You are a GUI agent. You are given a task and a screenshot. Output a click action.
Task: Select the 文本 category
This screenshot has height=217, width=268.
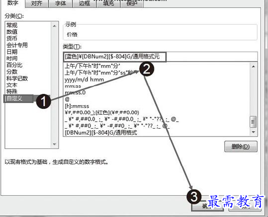coord(12,85)
